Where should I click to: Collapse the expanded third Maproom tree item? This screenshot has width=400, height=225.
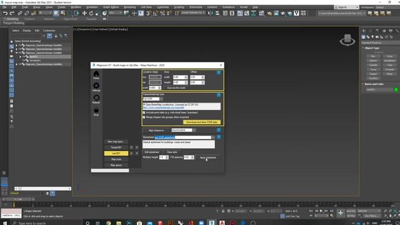(x=17, y=52)
